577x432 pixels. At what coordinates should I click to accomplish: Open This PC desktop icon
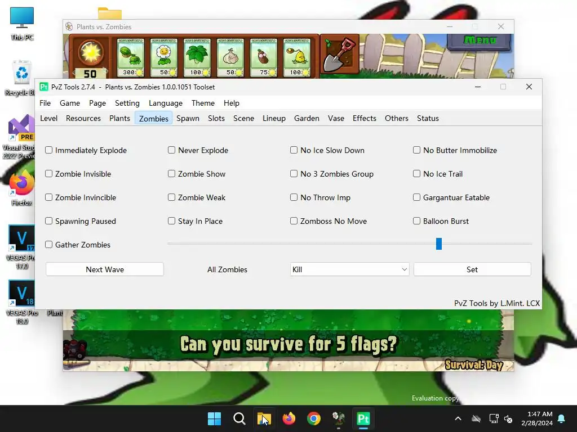coord(22,24)
